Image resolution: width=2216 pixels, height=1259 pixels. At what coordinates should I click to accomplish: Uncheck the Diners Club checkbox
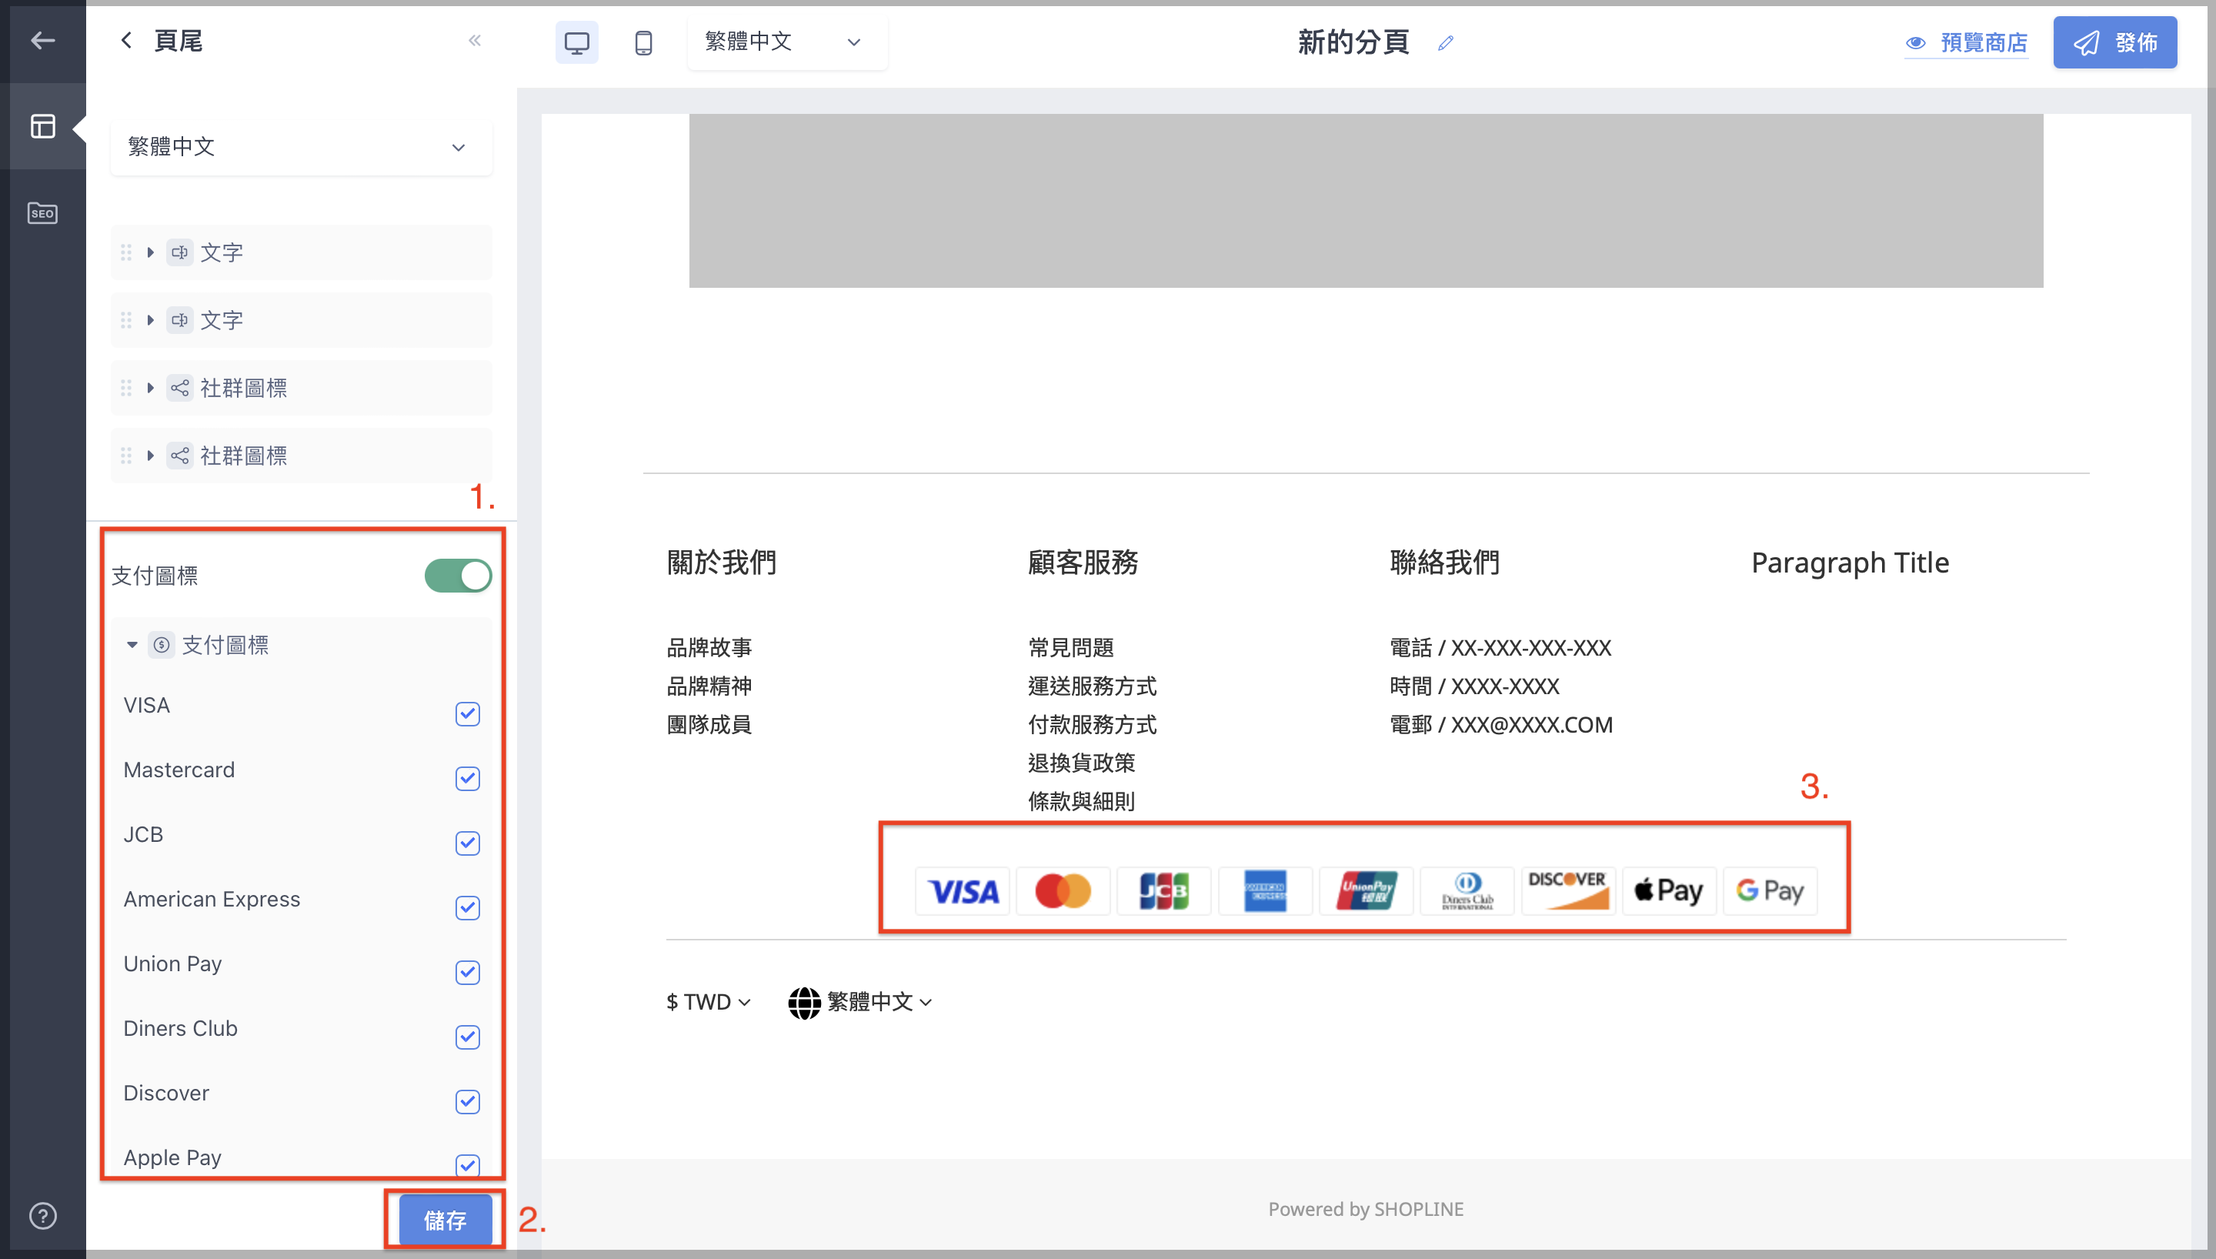[x=468, y=1037]
